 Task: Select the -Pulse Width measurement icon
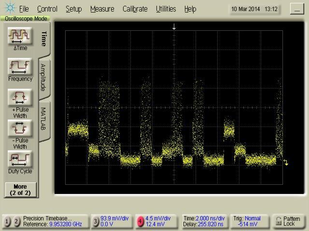(x=20, y=128)
